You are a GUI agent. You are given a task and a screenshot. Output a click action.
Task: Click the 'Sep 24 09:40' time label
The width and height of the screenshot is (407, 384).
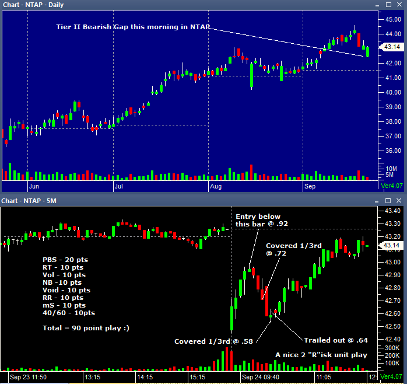pos(260,377)
